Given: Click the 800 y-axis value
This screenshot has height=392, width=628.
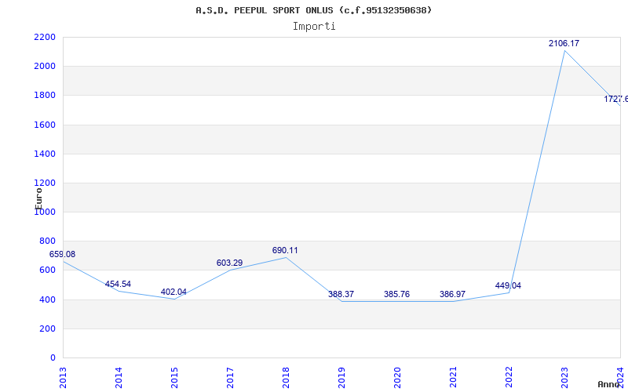Looking at the screenshot, I should click(x=47, y=241).
